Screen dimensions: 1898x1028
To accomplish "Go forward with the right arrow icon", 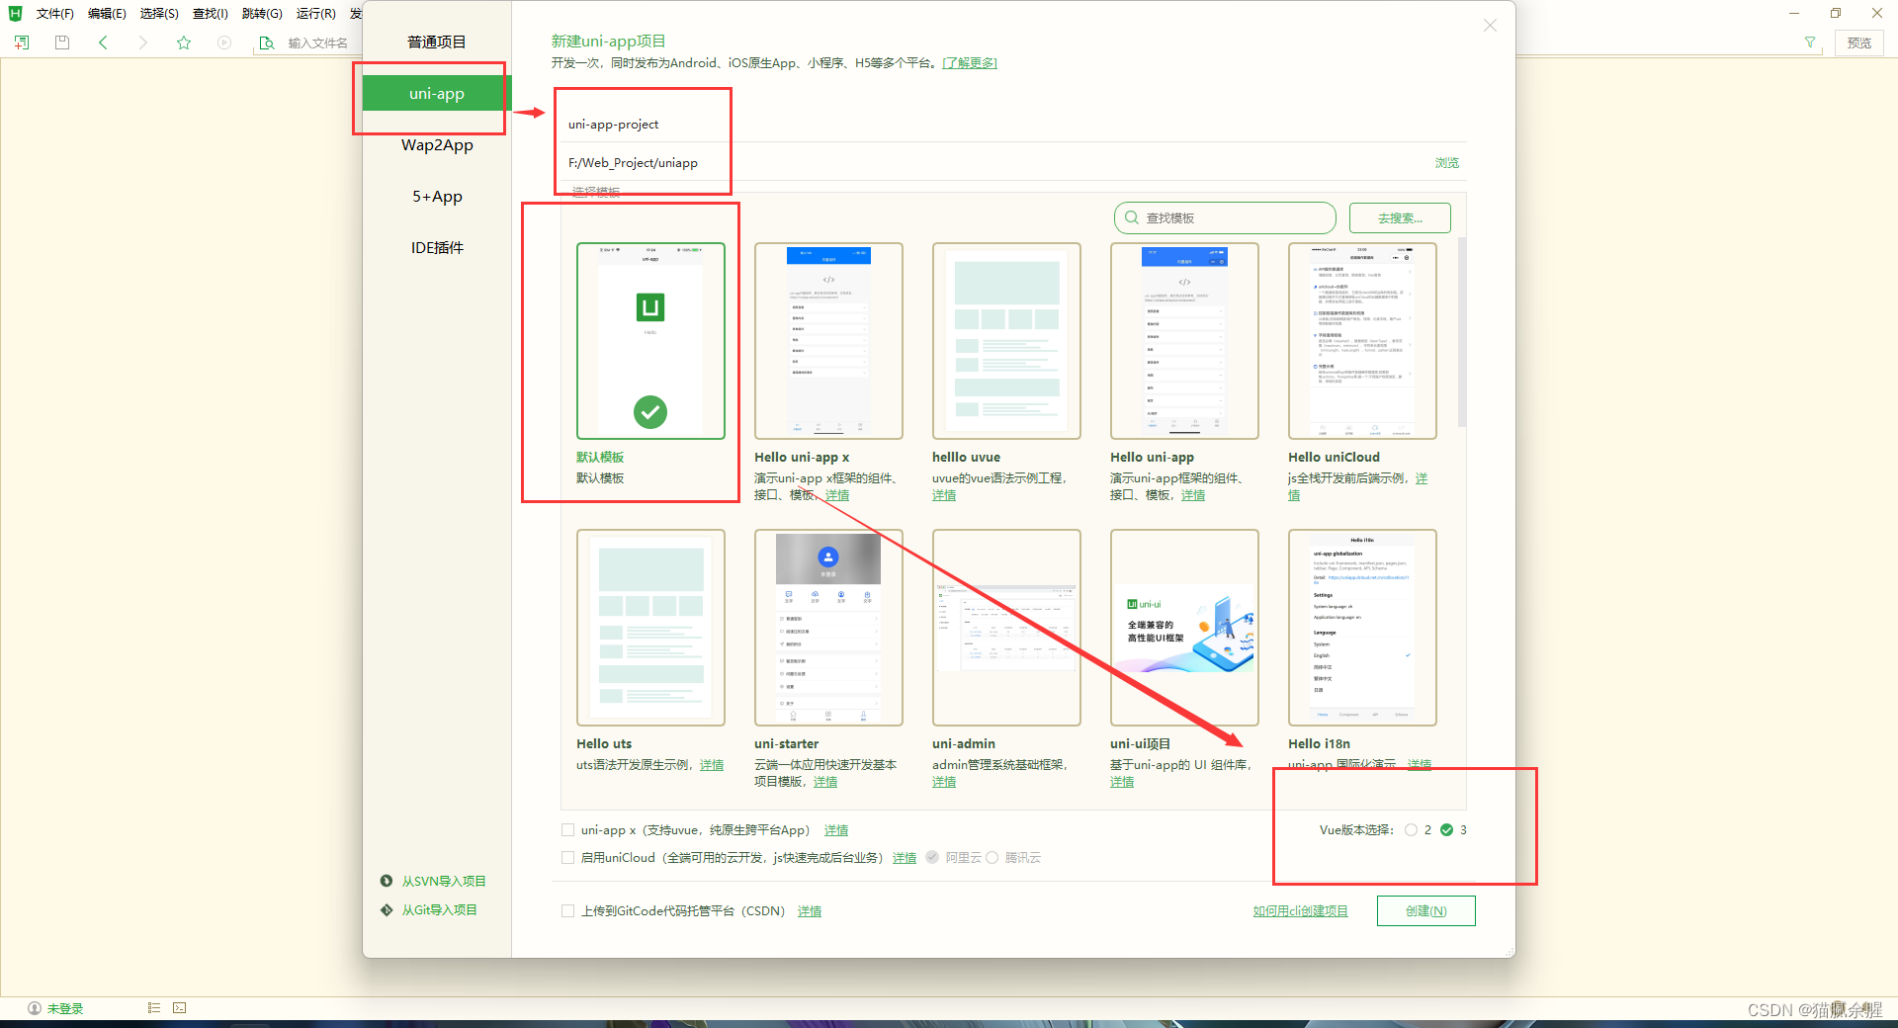I will [143, 43].
